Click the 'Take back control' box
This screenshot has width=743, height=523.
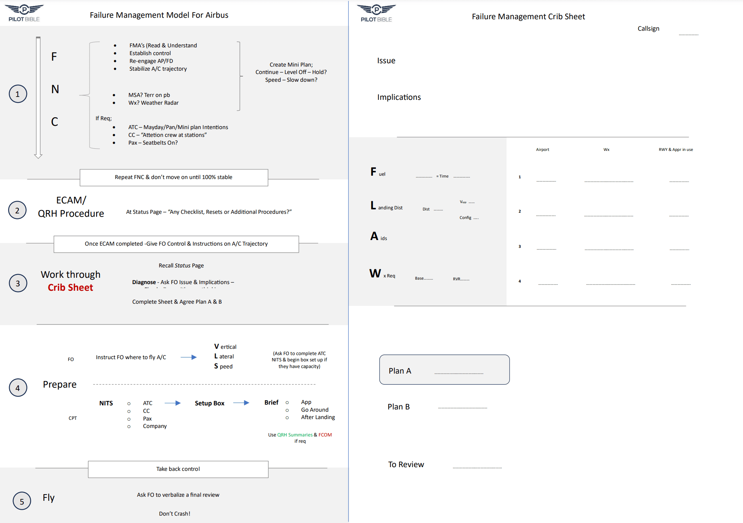pyautogui.click(x=178, y=469)
